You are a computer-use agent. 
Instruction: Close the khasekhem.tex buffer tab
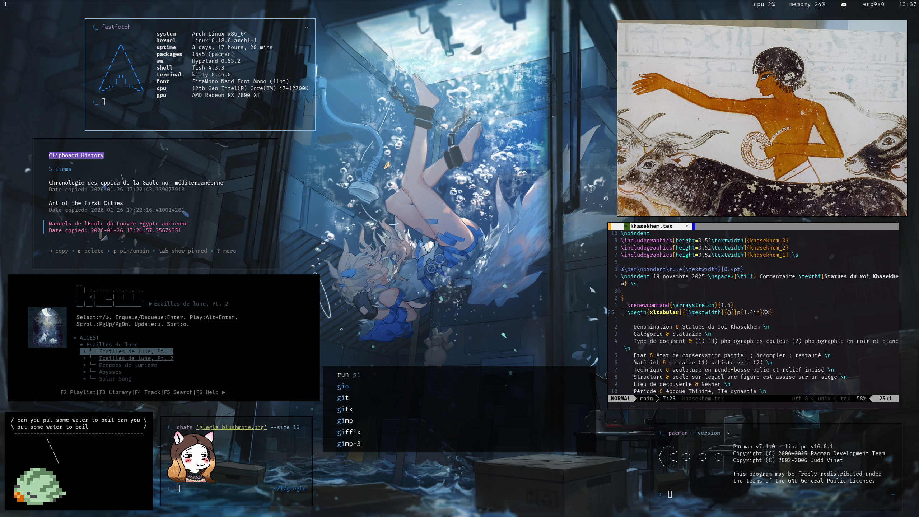pyautogui.click(x=687, y=226)
